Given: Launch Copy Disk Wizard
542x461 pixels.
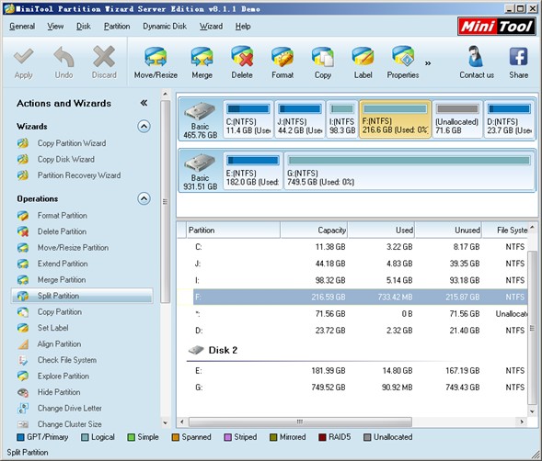Looking at the screenshot, I should click(x=66, y=159).
